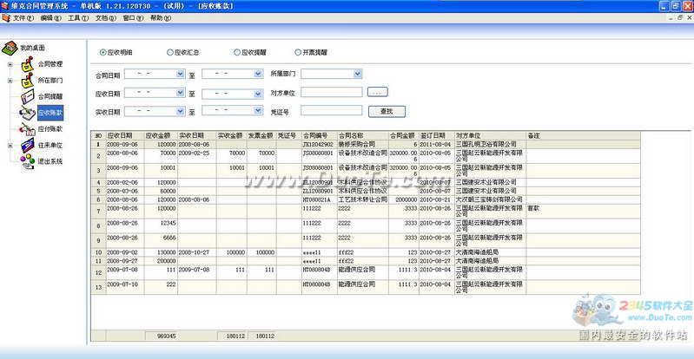
Task: Open the 合同日期 end date dropdown
Action: 259,74
